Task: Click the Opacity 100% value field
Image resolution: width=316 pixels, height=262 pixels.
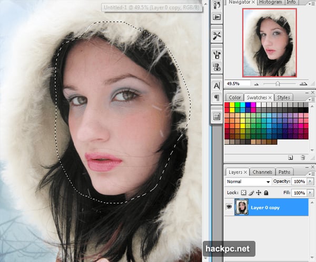Action: point(299,182)
